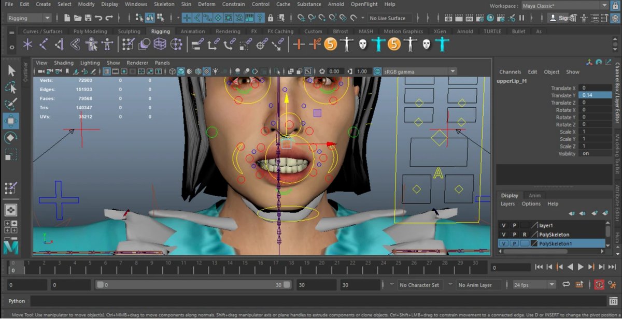Click the IK Handle icon on the Rigging shelf
This screenshot has width=622, height=320.
pos(44,45)
